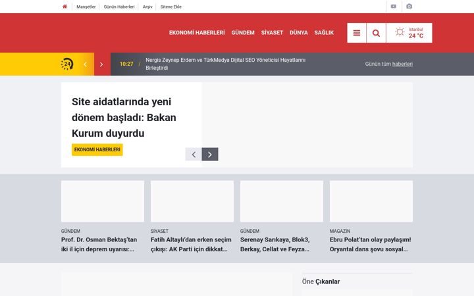474x296 pixels.
Task: Open the hamburger menu button
Action: [357, 33]
